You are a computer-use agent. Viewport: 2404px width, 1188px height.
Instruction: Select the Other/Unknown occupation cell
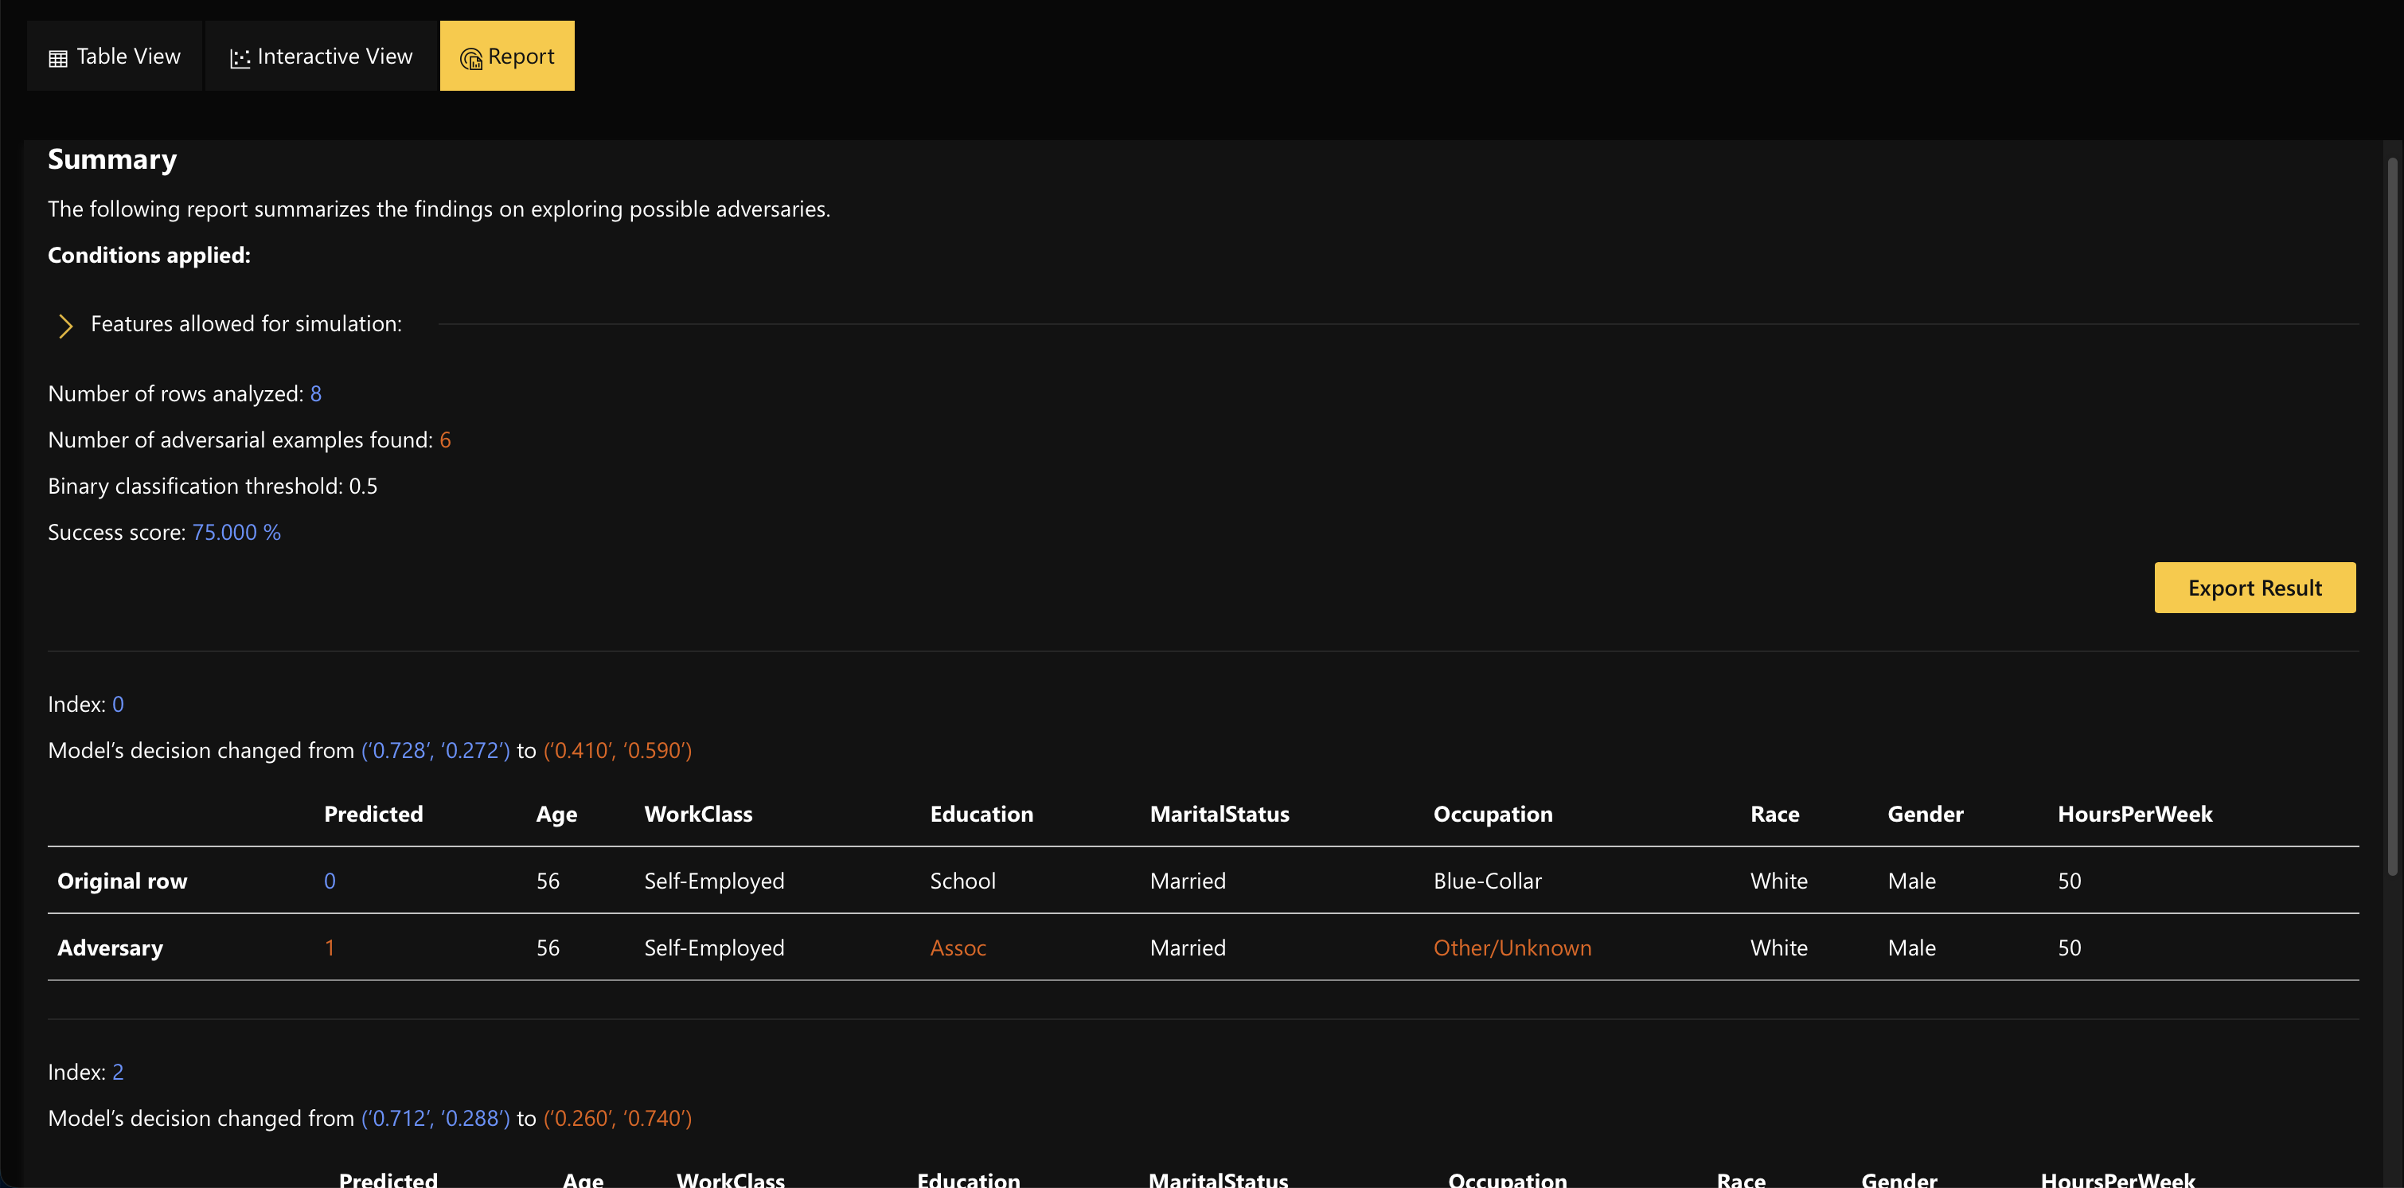coord(1512,948)
